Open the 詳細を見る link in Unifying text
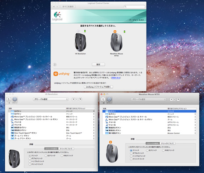The width and height of the screenshot is (204, 173). pos(116,78)
